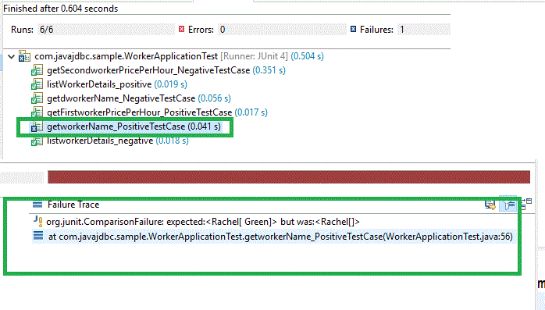545x310 pixels.
Task: Click the test suite icon of WorkerApplicationTest
Action: [24, 56]
